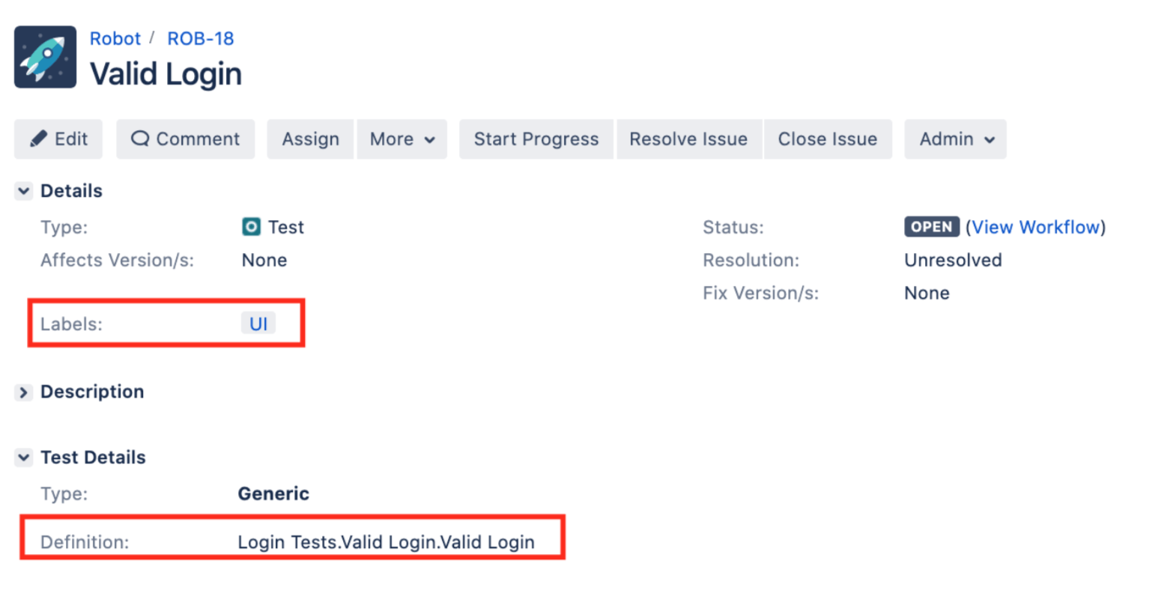Open the View Workflow link
The height and width of the screenshot is (614, 1161).
coord(1035,227)
